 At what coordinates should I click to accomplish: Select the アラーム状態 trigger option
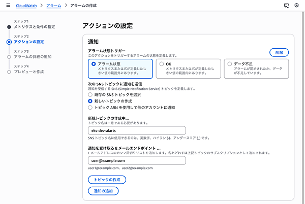pyautogui.click(x=93, y=64)
